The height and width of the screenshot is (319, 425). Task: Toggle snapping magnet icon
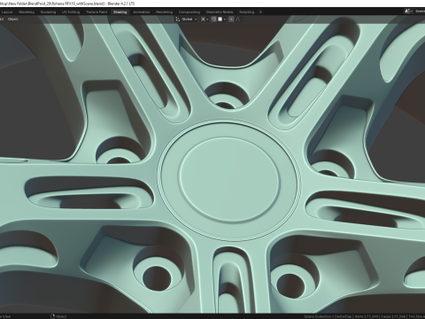point(214,19)
